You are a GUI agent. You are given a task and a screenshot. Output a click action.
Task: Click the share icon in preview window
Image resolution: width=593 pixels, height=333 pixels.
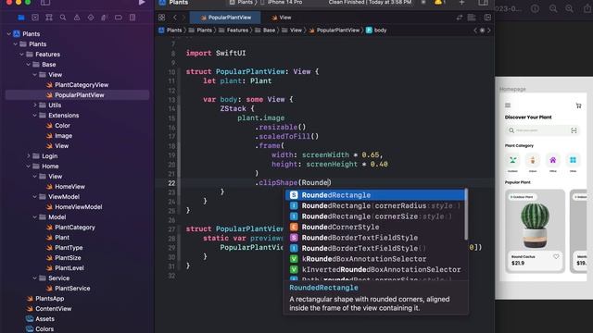[x=587, y=8]
